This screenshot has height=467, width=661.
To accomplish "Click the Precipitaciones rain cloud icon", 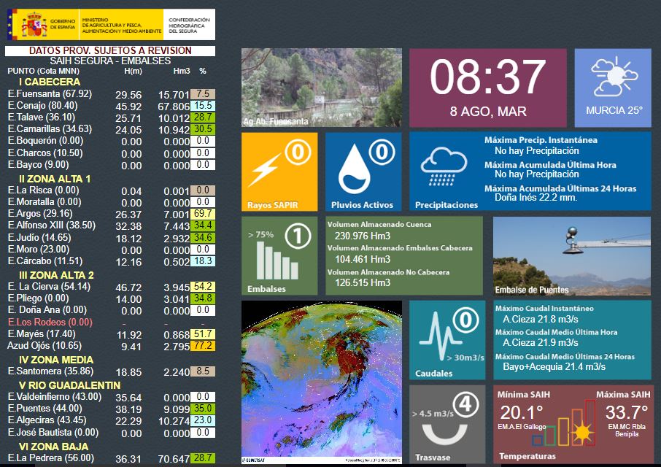I will click(444, 166).
